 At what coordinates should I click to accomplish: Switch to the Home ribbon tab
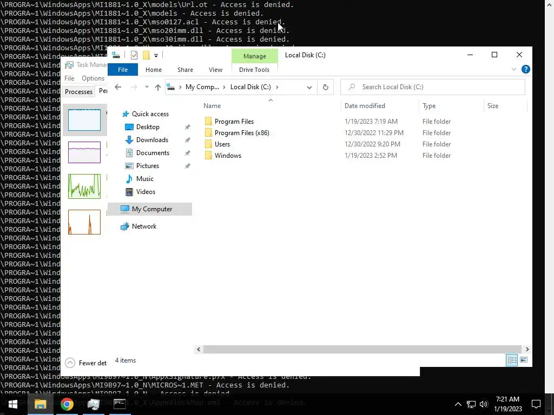(153, 70)
